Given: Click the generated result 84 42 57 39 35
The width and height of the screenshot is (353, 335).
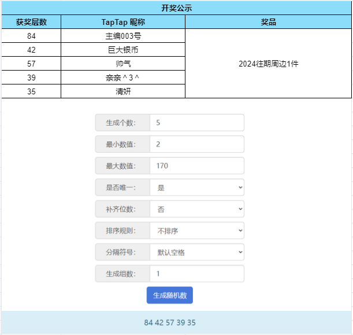Looking at the screenshot, I should coord(170,323).
